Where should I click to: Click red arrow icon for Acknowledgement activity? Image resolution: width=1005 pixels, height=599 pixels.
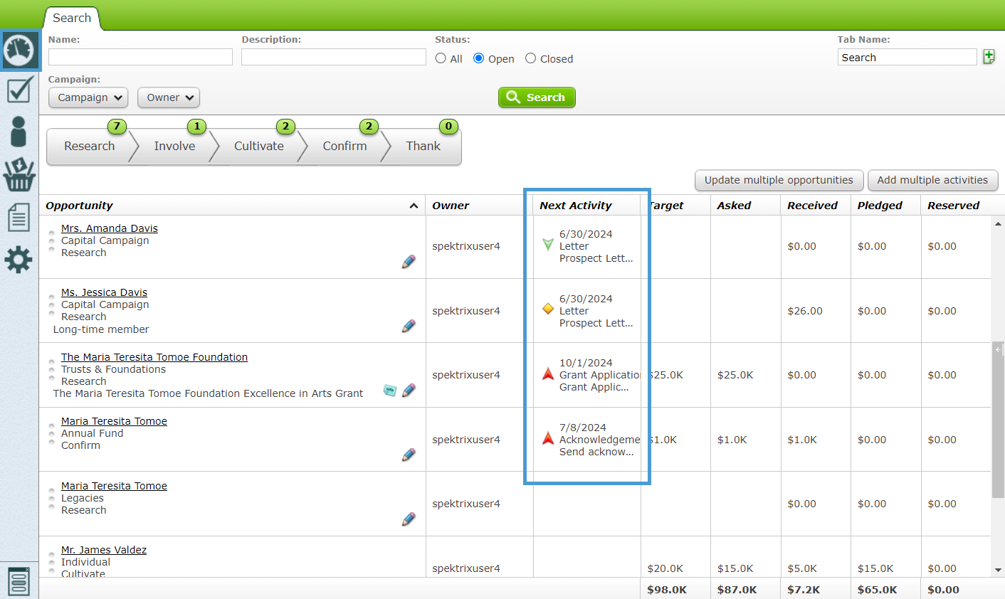pos(548,438)
